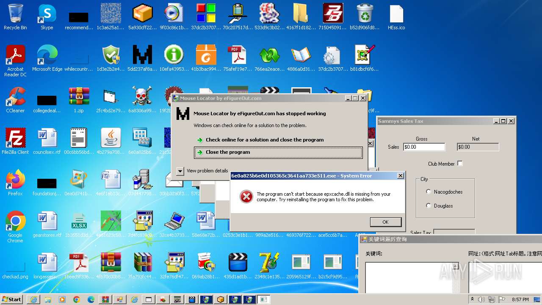Toggle the Club Member checkbox
The image size is (542, 305).
460,164
